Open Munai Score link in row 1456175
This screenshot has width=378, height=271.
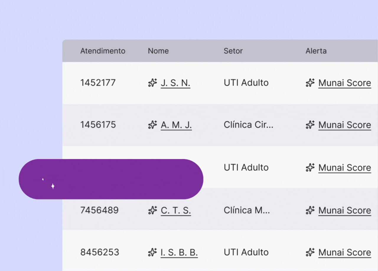[x=345, y=125]
